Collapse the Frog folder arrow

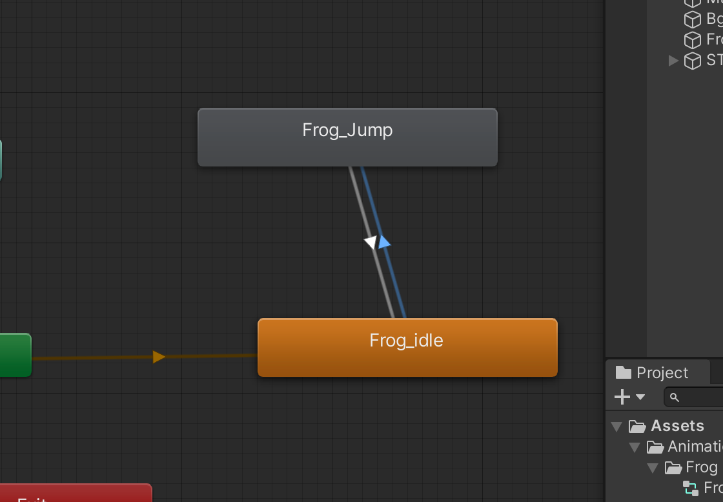[x=653, y=468]
